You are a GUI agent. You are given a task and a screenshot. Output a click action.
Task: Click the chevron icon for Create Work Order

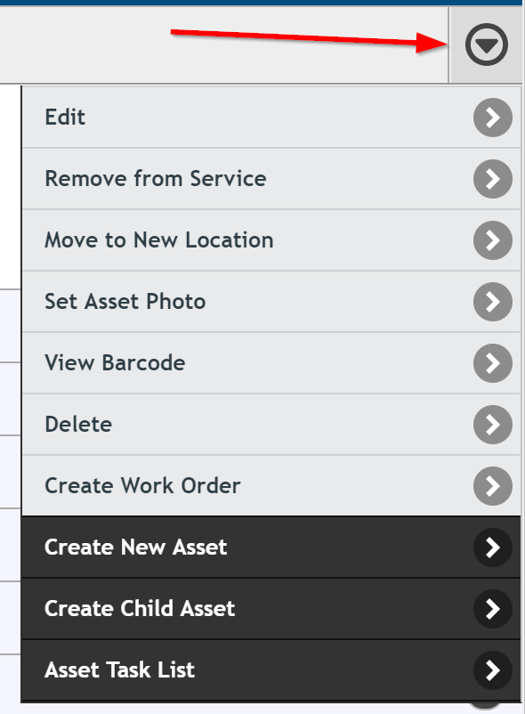coord(493,486)
